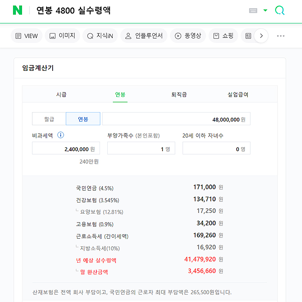Click the red 41,479,920 원 value
This screenshot has width=302, height=302.
tap(204, 259)
